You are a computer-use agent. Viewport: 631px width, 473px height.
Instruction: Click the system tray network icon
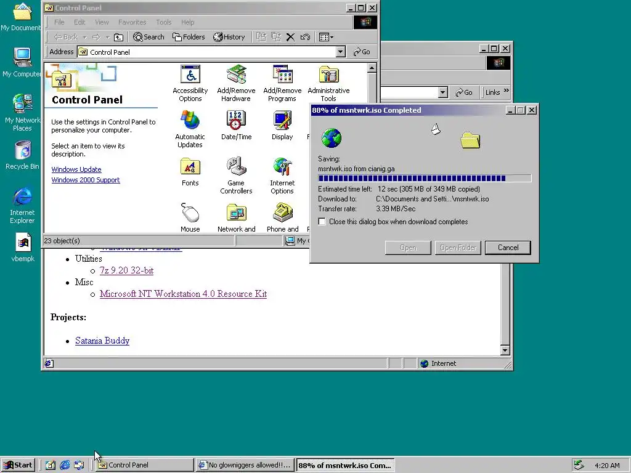coord(578,466)
